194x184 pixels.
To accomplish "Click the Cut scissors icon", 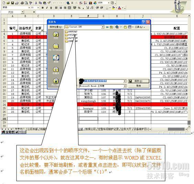I will (36, 3).
